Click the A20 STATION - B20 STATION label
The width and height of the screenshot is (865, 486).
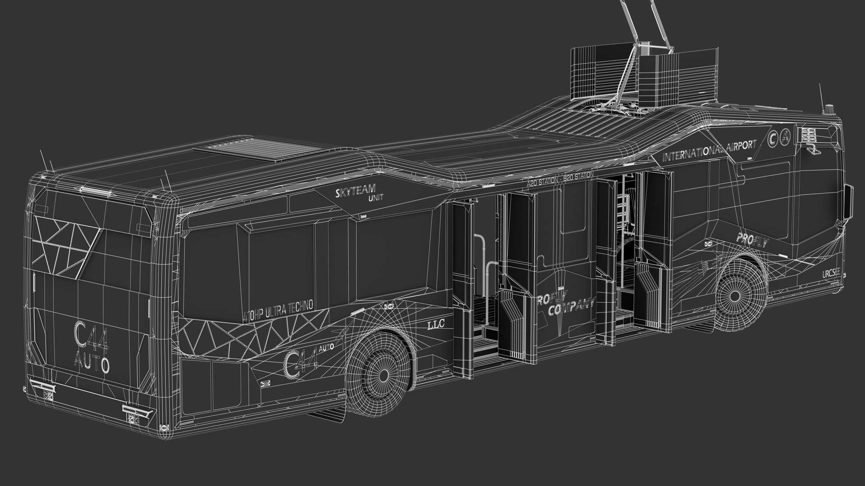[x=560, y=178]
